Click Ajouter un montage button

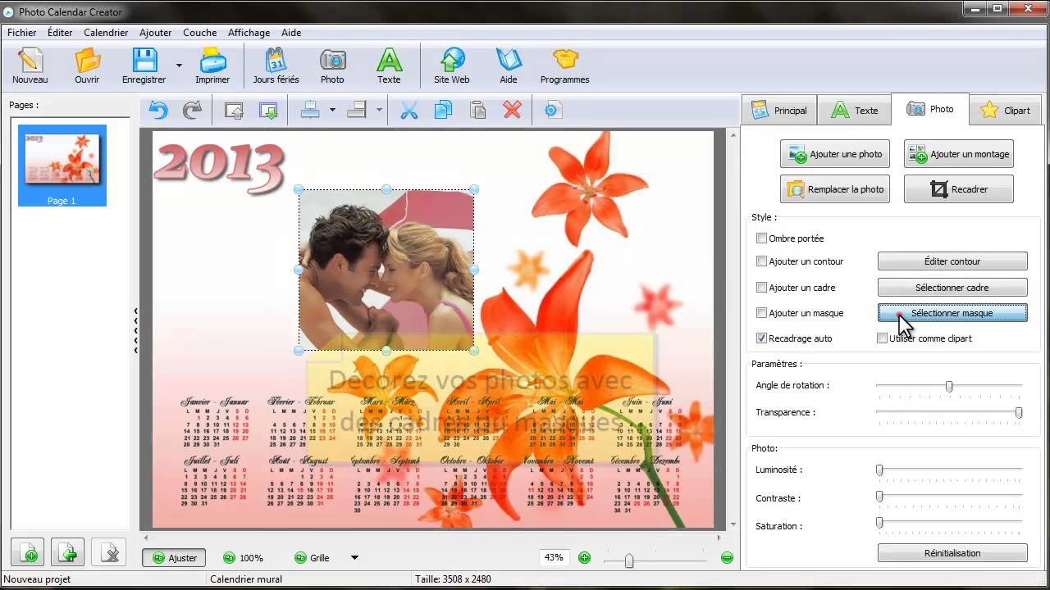[958, 154]
